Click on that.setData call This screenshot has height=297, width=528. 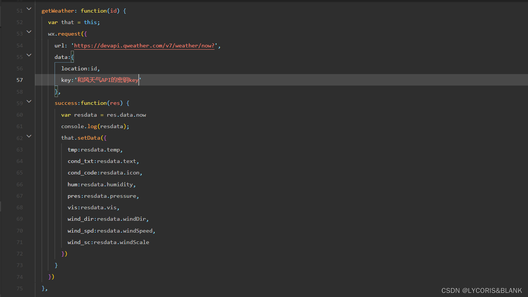click(84, 138)
